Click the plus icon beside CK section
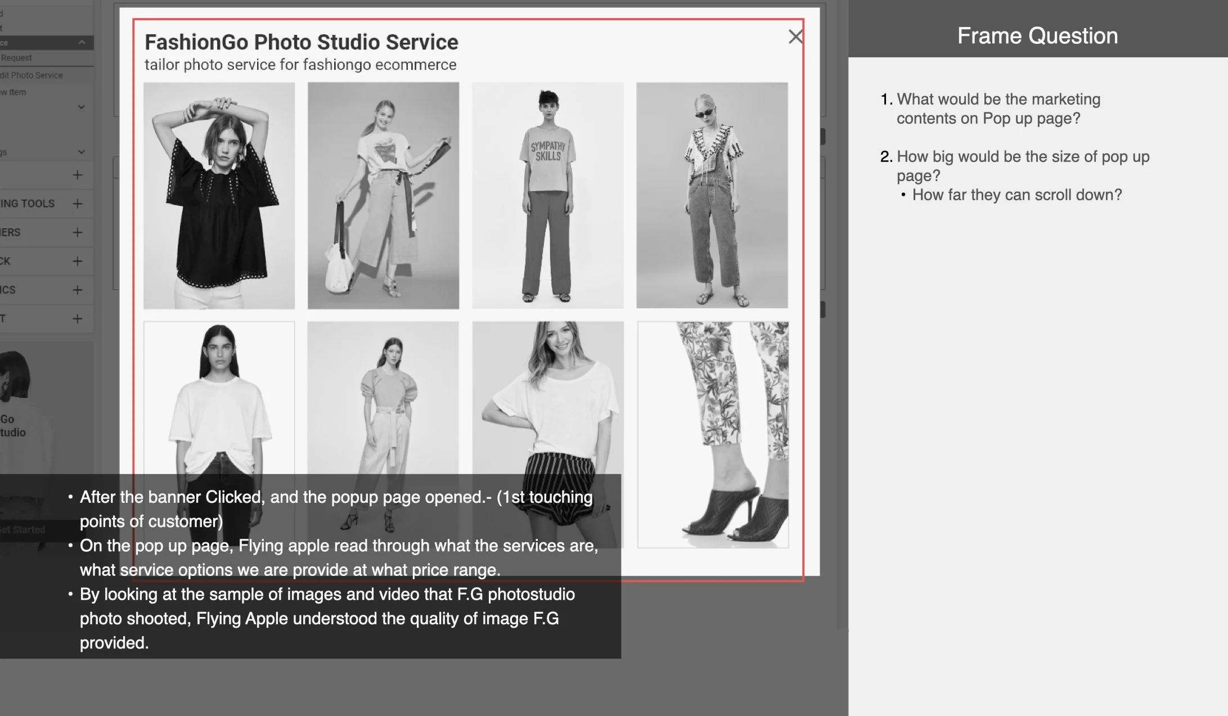Image resolution: width=1228 pixels, height=716 pixels. (x=78, y=261)
